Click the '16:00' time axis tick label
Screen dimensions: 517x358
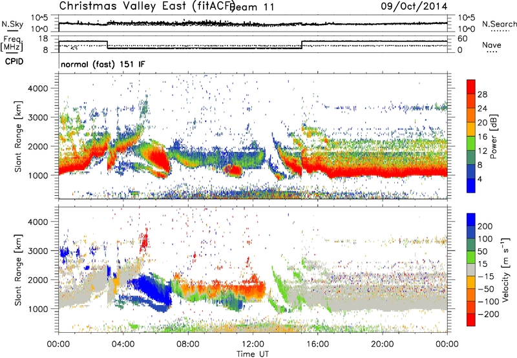pos(317,344)
